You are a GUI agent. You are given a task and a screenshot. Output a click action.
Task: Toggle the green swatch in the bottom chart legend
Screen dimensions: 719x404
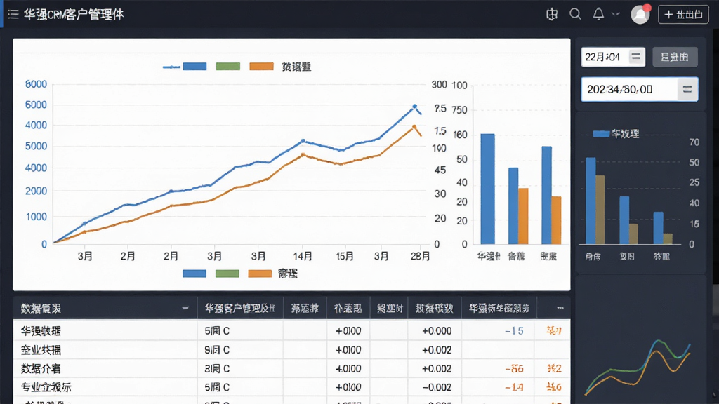pyautogui.click(x=227, y=274)
